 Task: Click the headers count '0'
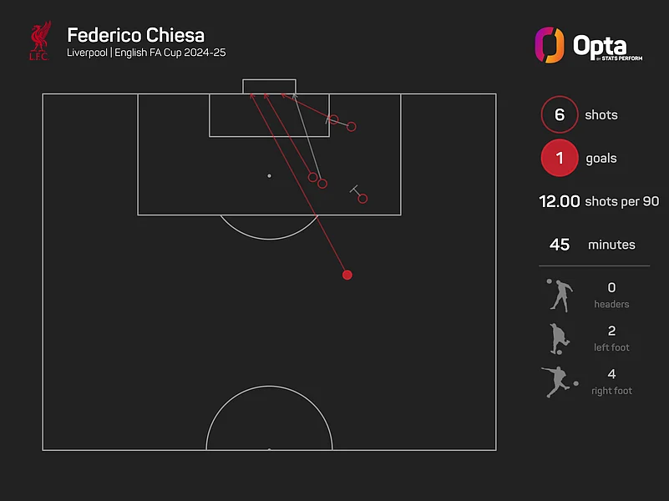pos(611,288)
